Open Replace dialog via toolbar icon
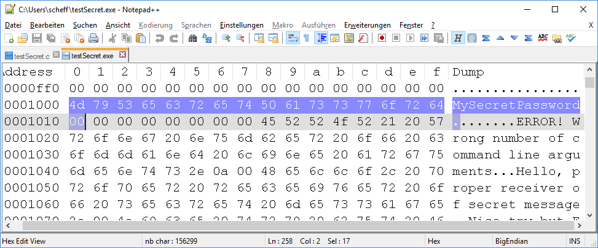This screenshot has height=248, width=598. tap(207, 38)
